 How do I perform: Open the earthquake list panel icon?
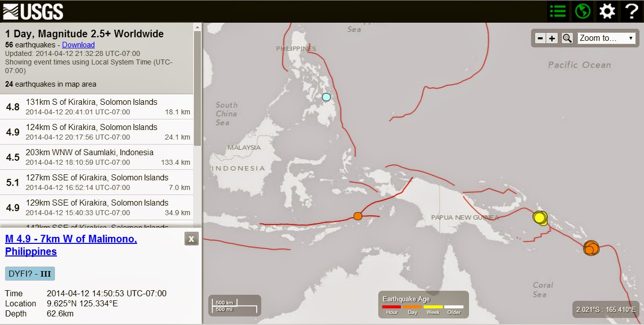[557, 11]
